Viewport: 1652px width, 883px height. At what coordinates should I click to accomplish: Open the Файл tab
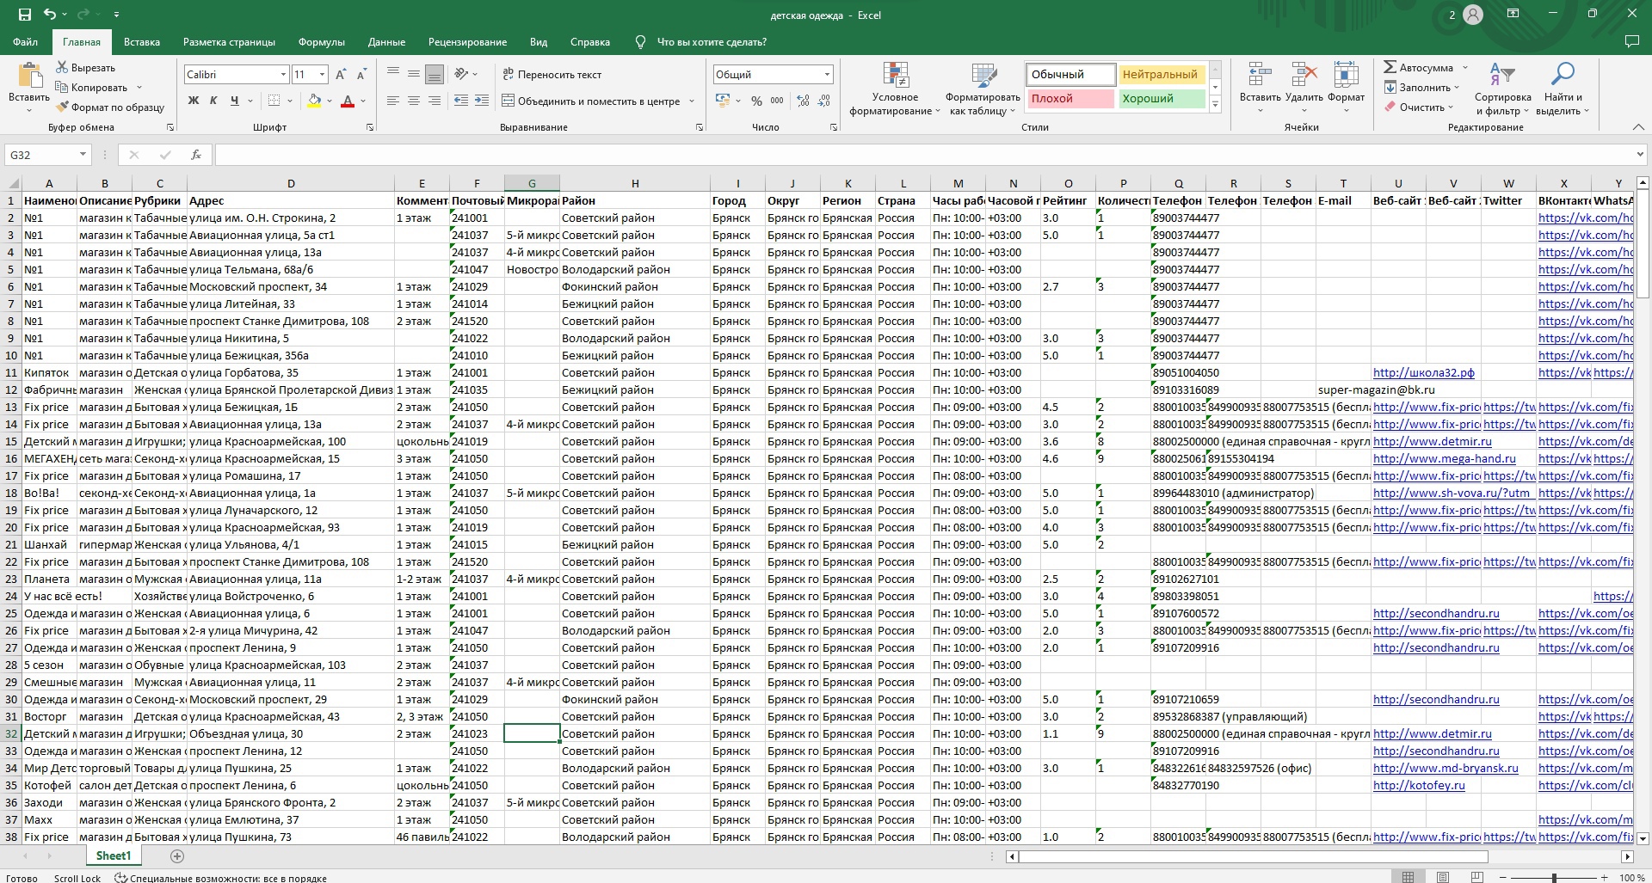coord(25,42)
